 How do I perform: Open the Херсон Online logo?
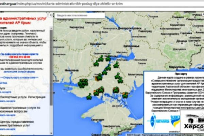(x=192, y=122)
